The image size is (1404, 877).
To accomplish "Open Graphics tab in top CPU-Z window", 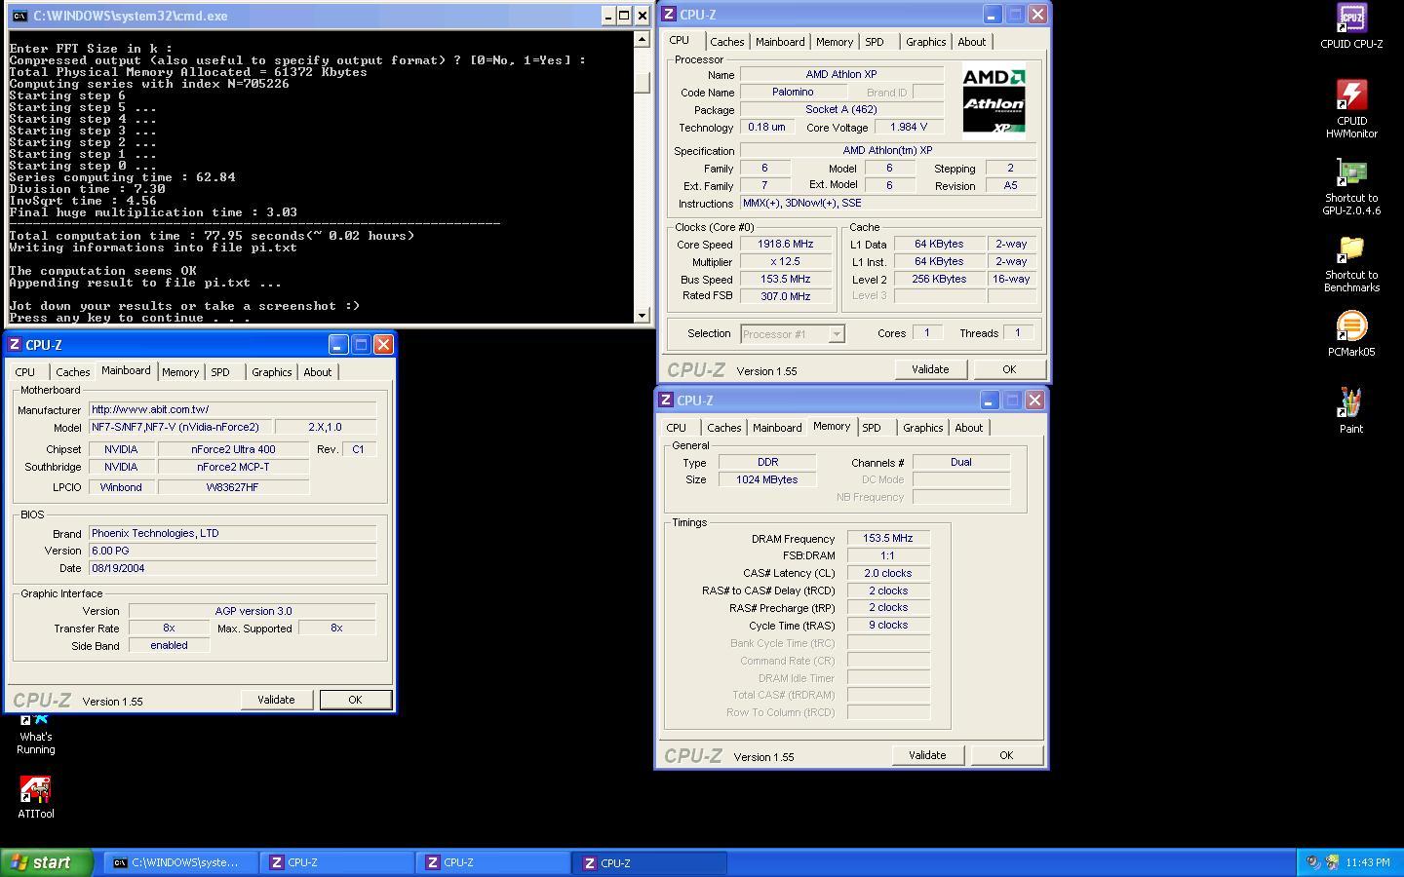I will (x=925, y=42).
